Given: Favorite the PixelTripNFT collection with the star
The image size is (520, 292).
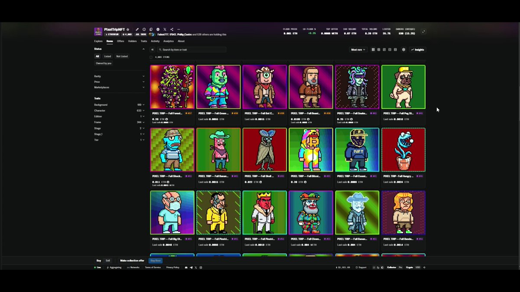Looking at the screenshot, I should [128, 29].
